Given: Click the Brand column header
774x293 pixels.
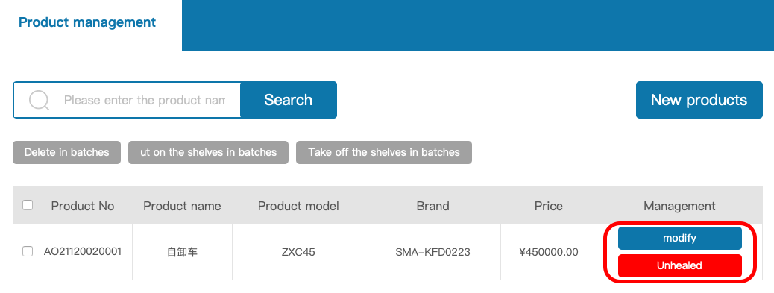Looking at the screenshot, I should [x=433, y=206].
